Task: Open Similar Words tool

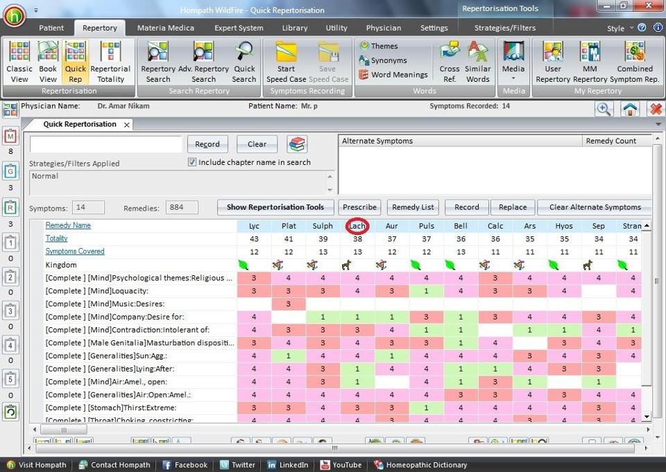Action: [x=478, y=62]
